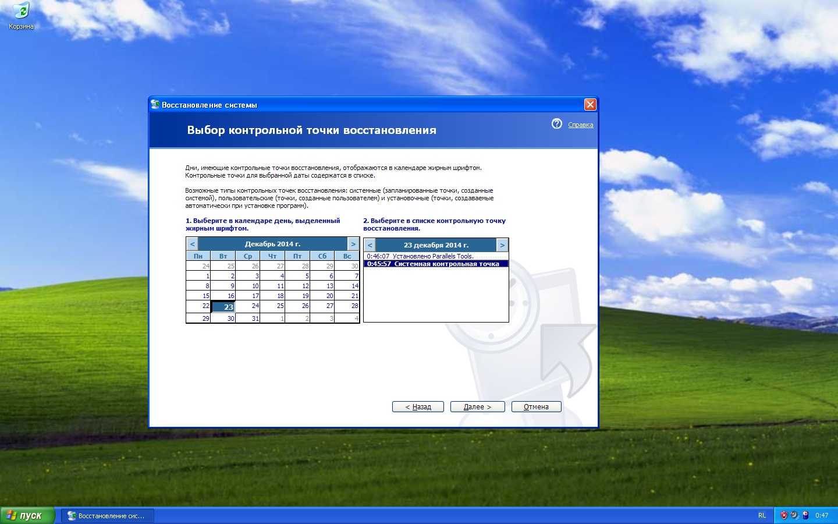Click the Декабрь 2014 г. calendar month header
Viewport: 838px width, 524px height.
273,244
